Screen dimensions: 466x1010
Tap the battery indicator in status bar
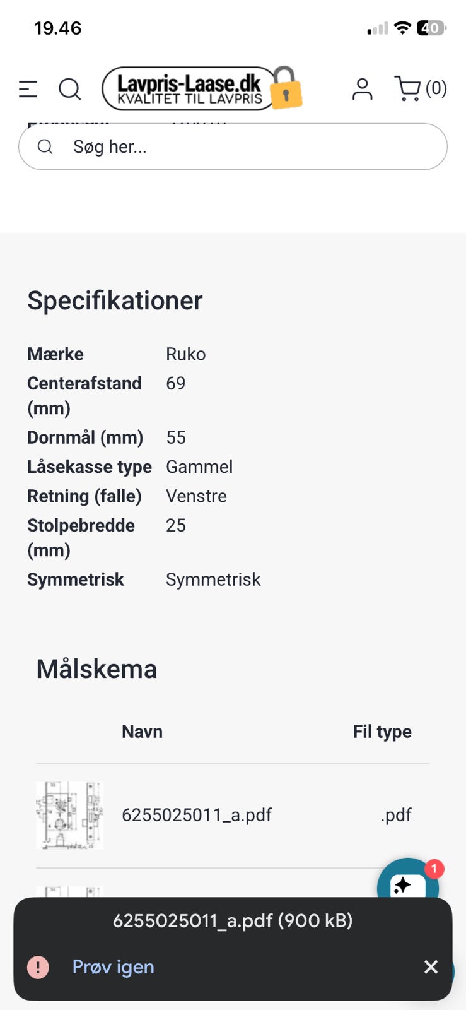click(x=431, y=28)
